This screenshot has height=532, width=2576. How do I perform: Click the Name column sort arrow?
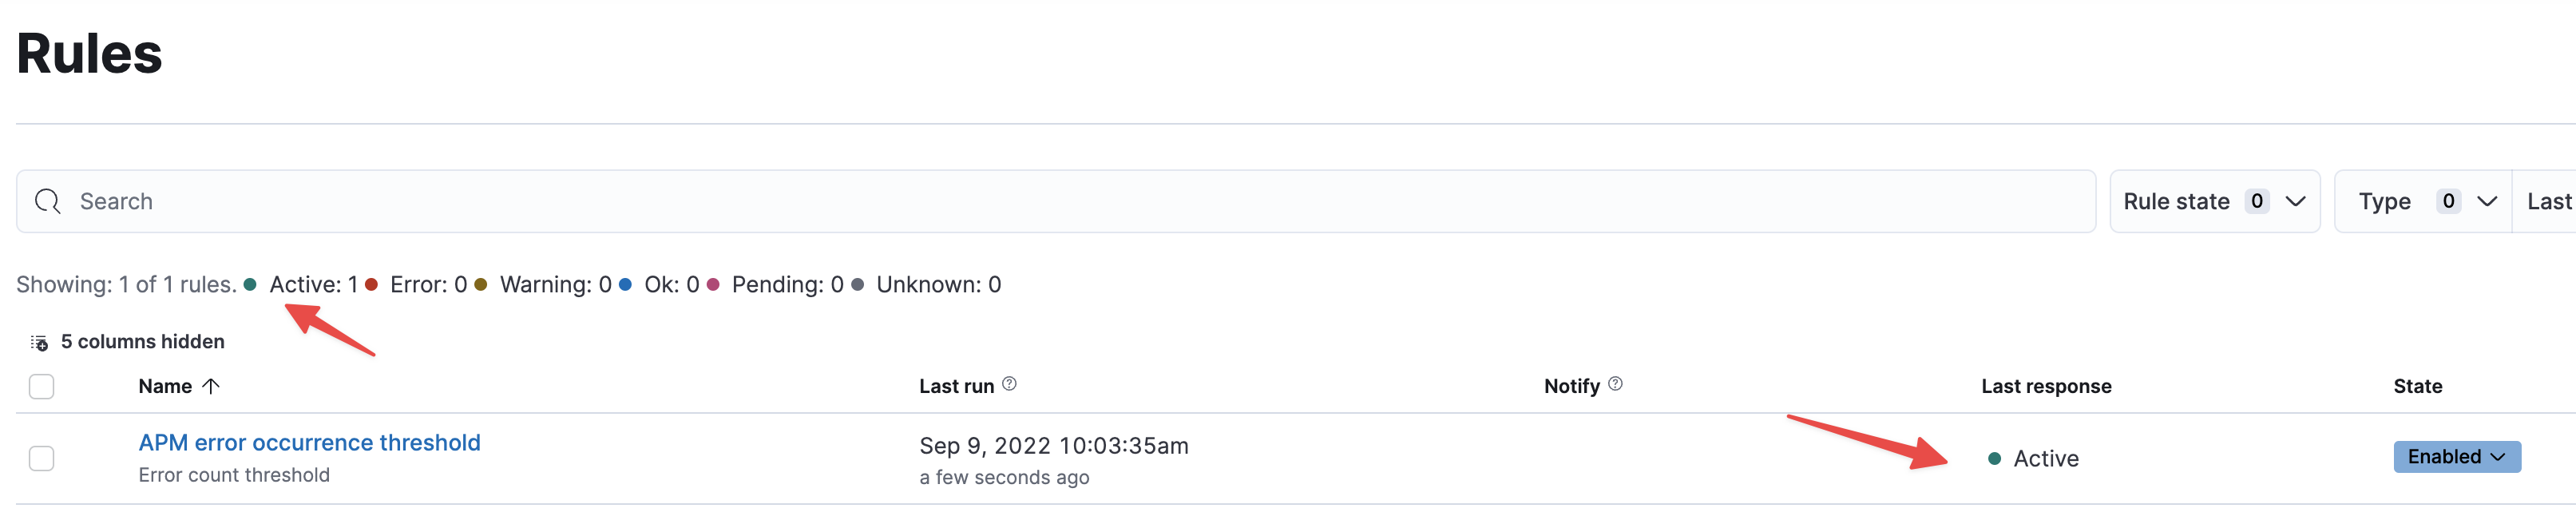210,386
